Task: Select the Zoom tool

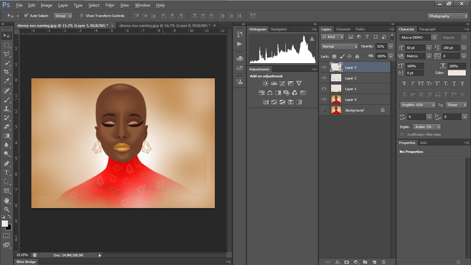Action: coord(7,209)
